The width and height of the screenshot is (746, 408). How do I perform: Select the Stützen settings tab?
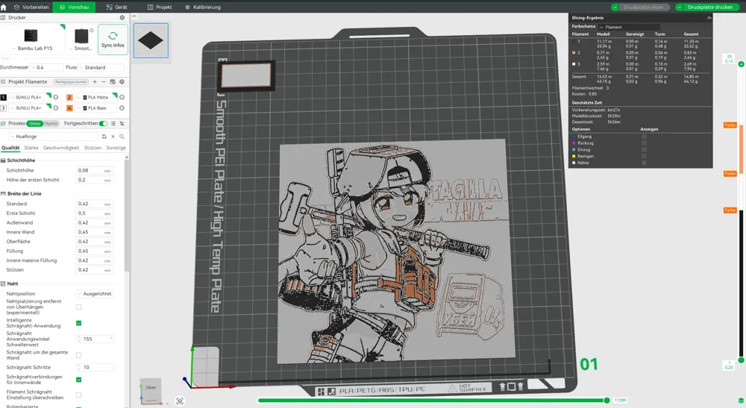point(93,148)
